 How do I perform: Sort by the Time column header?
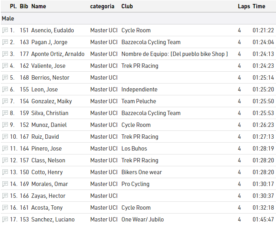(259, 6)
